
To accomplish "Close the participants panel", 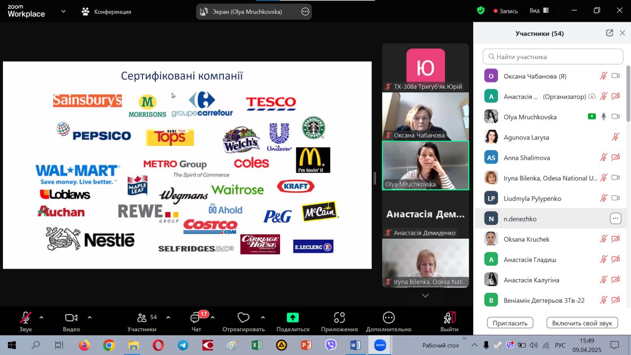I will coord(623,33).
